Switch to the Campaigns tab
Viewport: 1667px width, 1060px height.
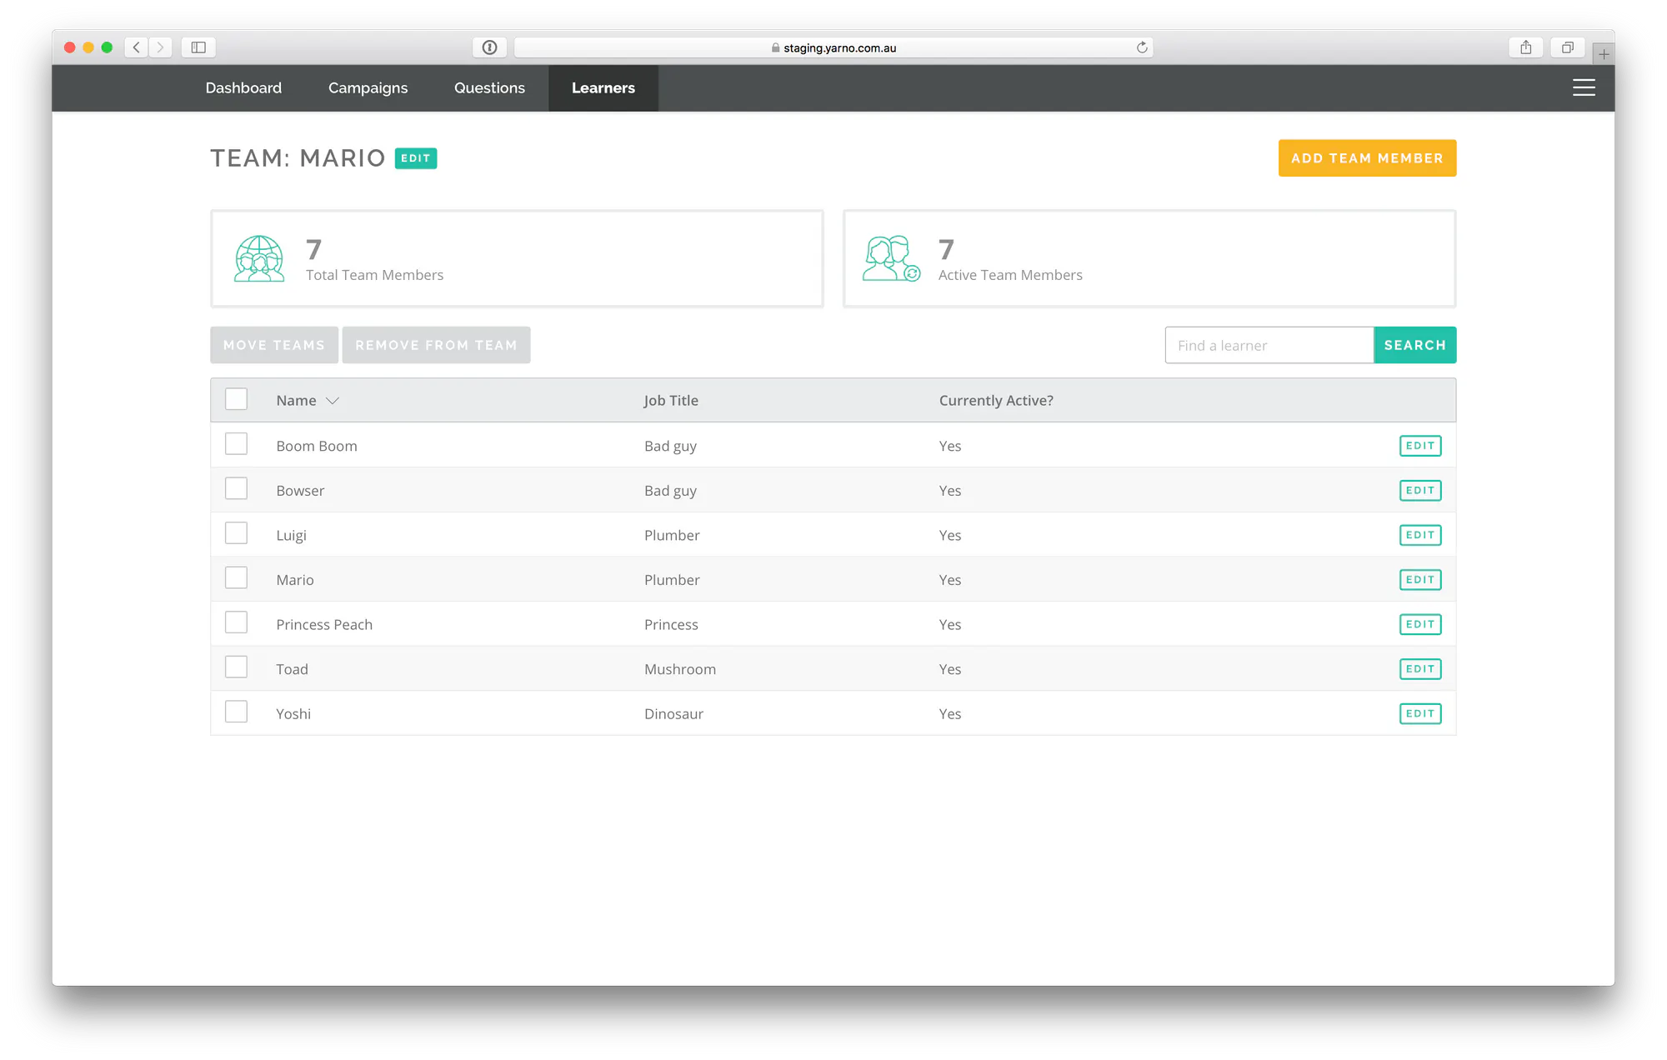coord(368,87)
